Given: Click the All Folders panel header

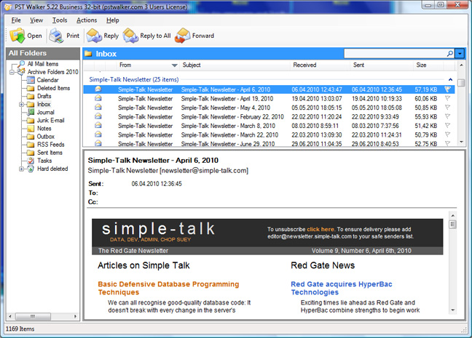Looking at the screenshot, I should coord(43,53).
